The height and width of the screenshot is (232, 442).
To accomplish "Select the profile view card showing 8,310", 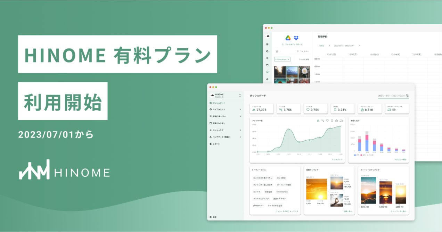I will coord(370,108).
